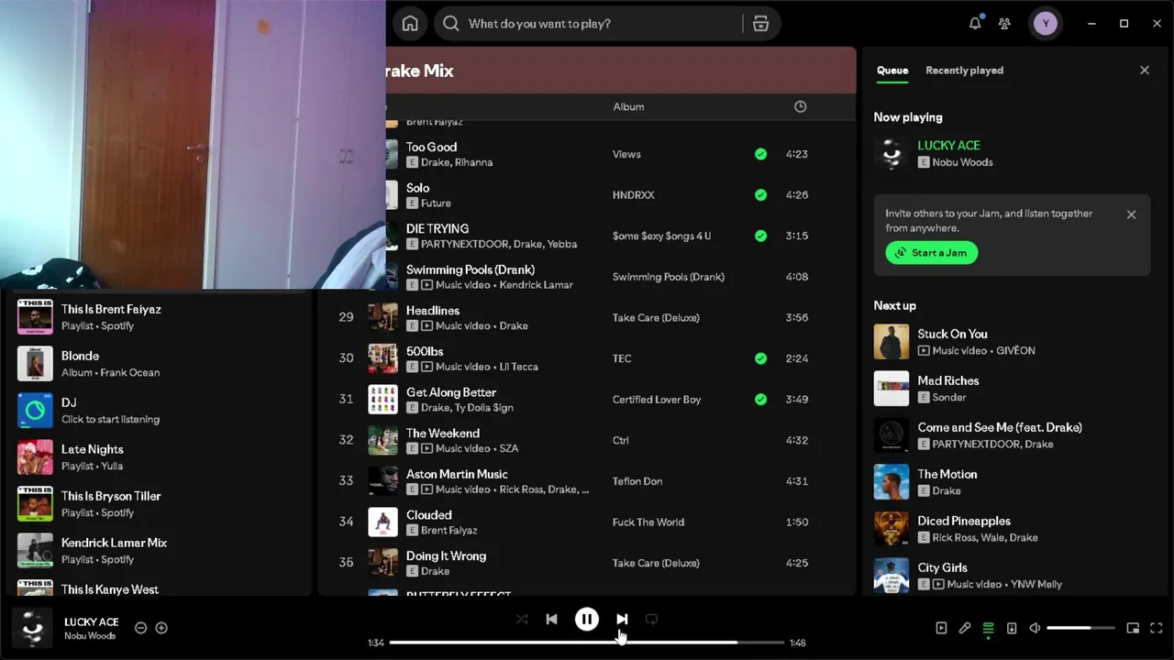Sort by the Album column header
The image size is (1174, 660).
click(x=628, y=107)
